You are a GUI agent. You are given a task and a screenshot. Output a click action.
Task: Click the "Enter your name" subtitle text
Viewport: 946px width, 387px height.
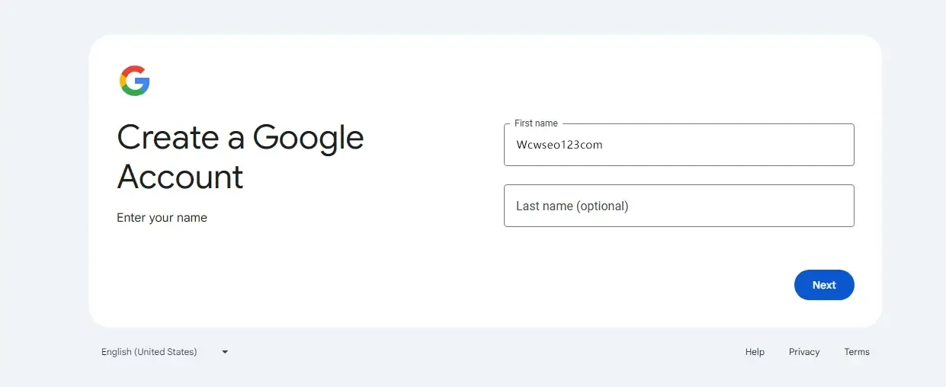click(x=162, y=218)
